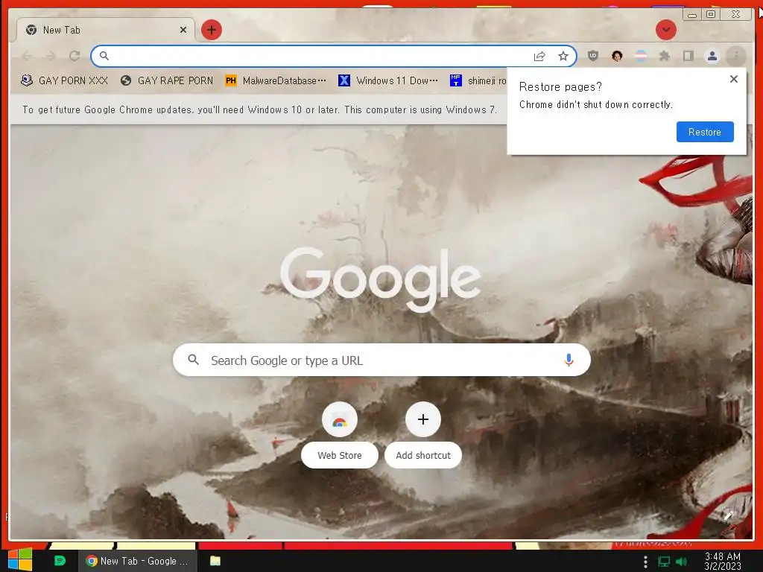Select New Tab - Google Chrome taskbar item
This screenshot has height=572, width=763.
tap(138, 561)
